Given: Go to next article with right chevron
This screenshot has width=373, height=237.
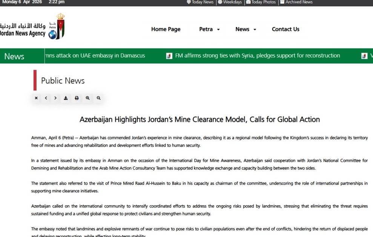Looking at the screenshot, I should (55, 98).
